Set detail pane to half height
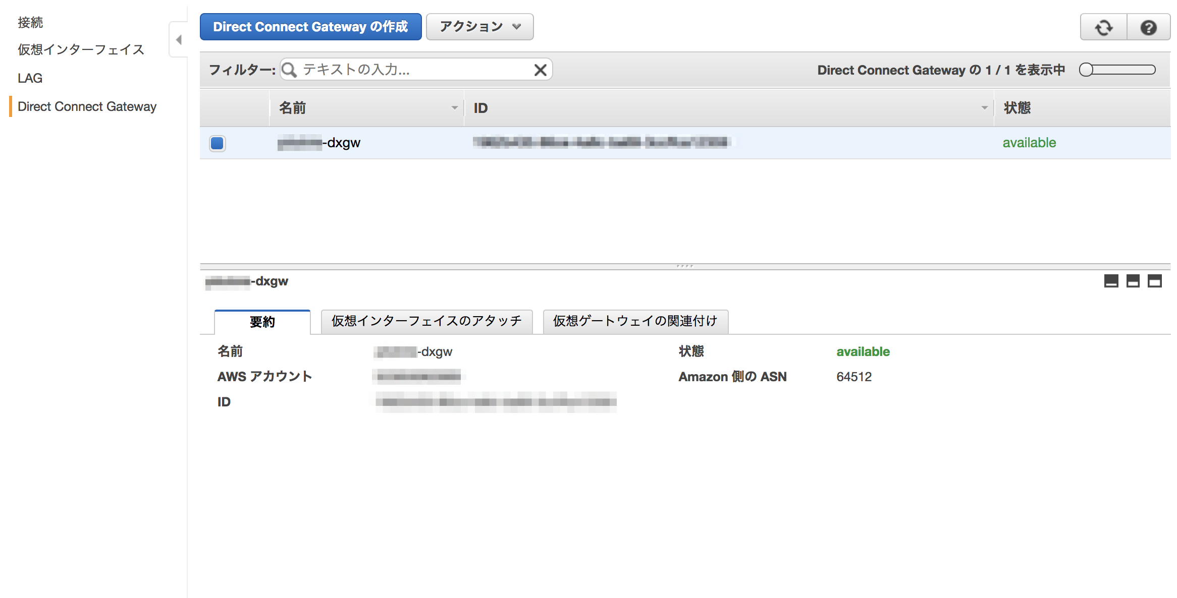 pos(1132,281)
